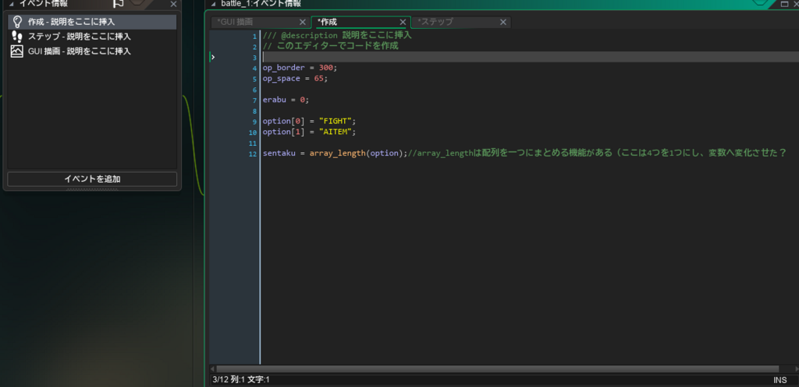Click the picture icon of the GUI 描画 event
The image size is (799, 387).
(16, 51)
